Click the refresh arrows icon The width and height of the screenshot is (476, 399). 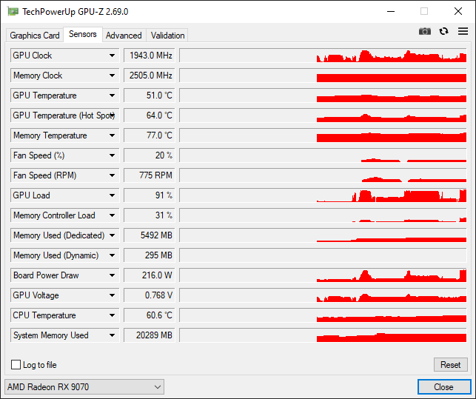click(x=443, y=31)
